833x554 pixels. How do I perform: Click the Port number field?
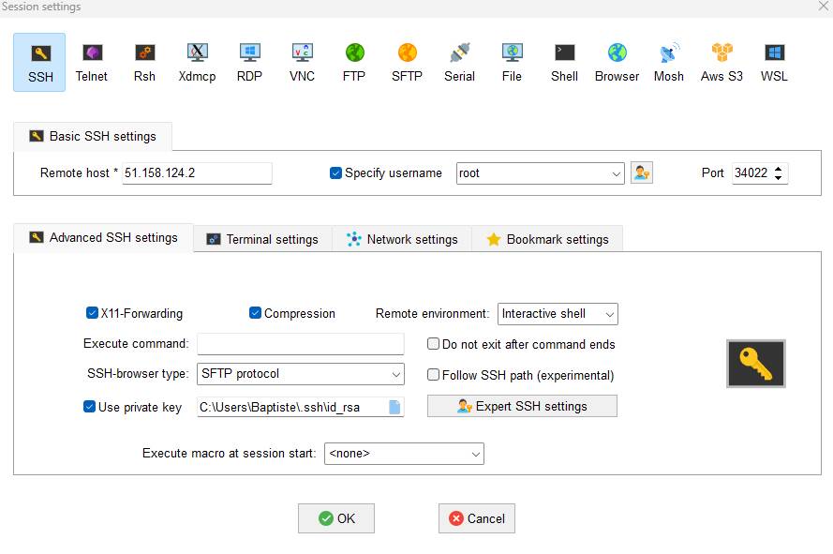click(x=751, y=173)
